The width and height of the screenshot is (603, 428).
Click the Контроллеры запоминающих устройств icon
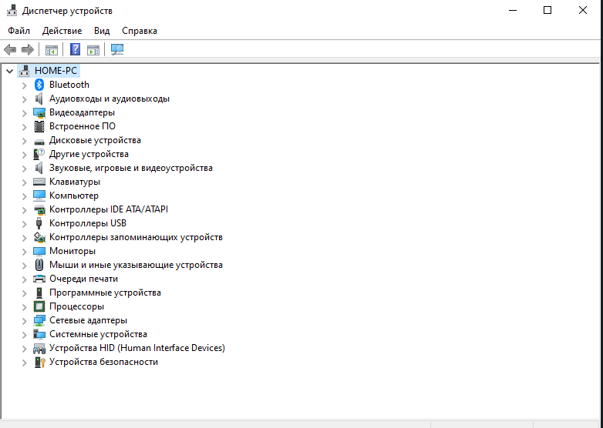coord(39,237)
